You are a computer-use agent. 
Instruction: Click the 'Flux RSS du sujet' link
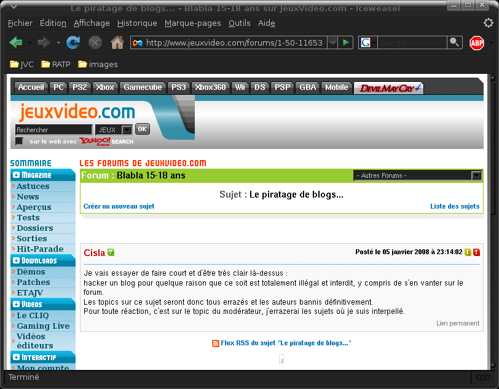pos(286,343)
